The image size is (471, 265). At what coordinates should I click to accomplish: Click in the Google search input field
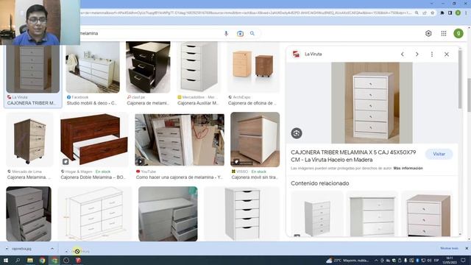coord(150,33)
